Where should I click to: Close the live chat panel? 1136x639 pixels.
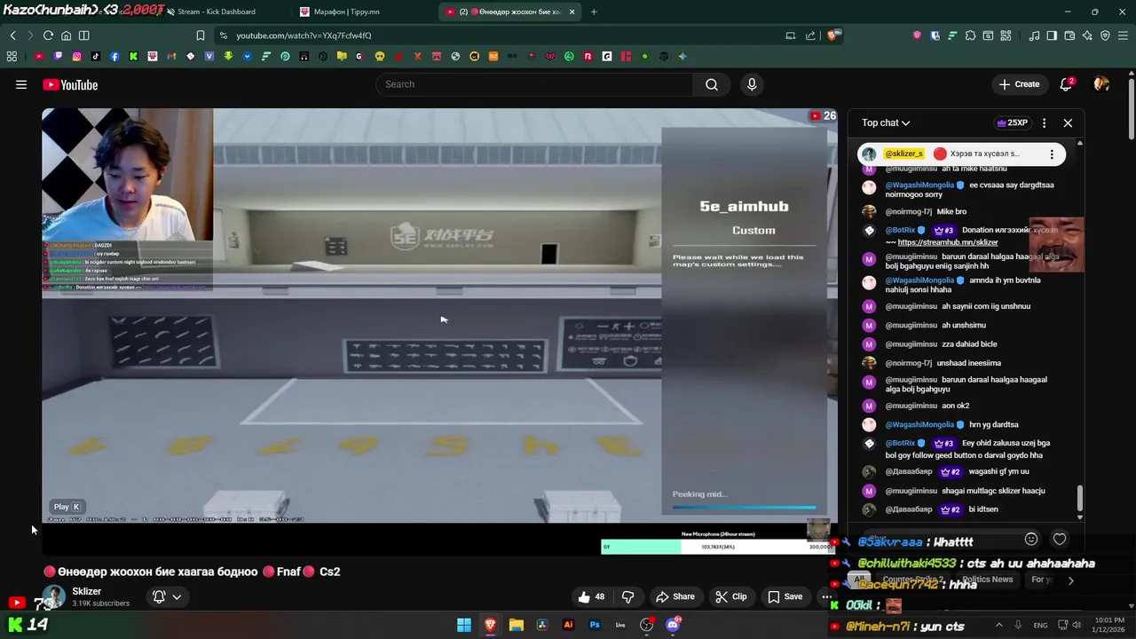tap(1068, 122)
